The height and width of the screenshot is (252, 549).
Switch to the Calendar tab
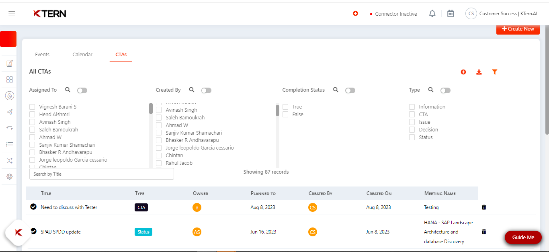point(82,55)
